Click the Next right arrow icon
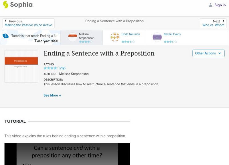Viewport: 229px width, 165px height. coord(223,21)
